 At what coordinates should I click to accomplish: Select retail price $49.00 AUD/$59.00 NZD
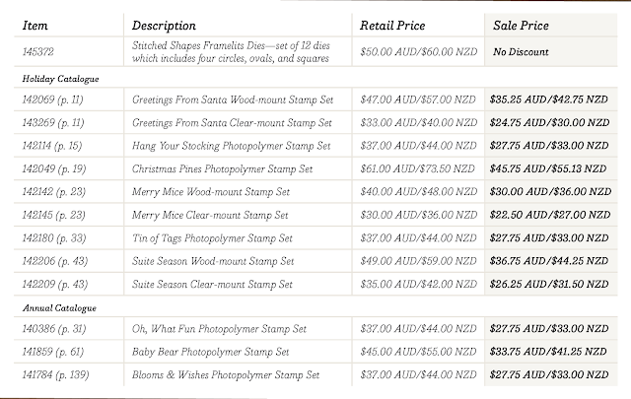click(x=418, y=261)
